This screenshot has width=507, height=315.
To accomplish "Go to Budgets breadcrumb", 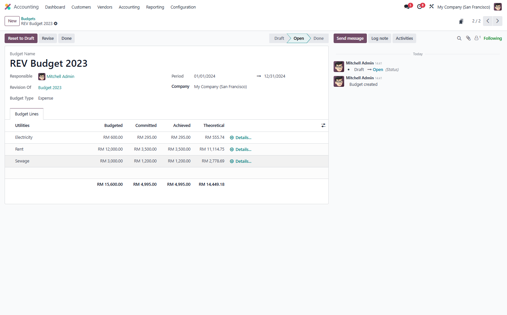I will (28, 19).
